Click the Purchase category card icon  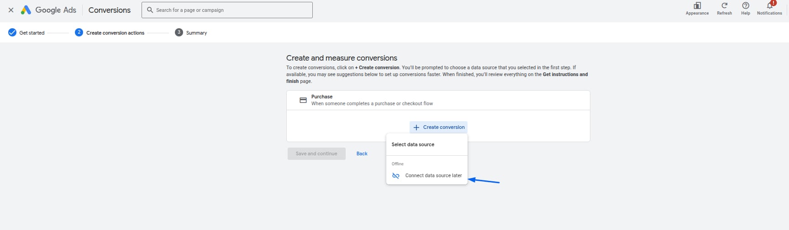303,100
